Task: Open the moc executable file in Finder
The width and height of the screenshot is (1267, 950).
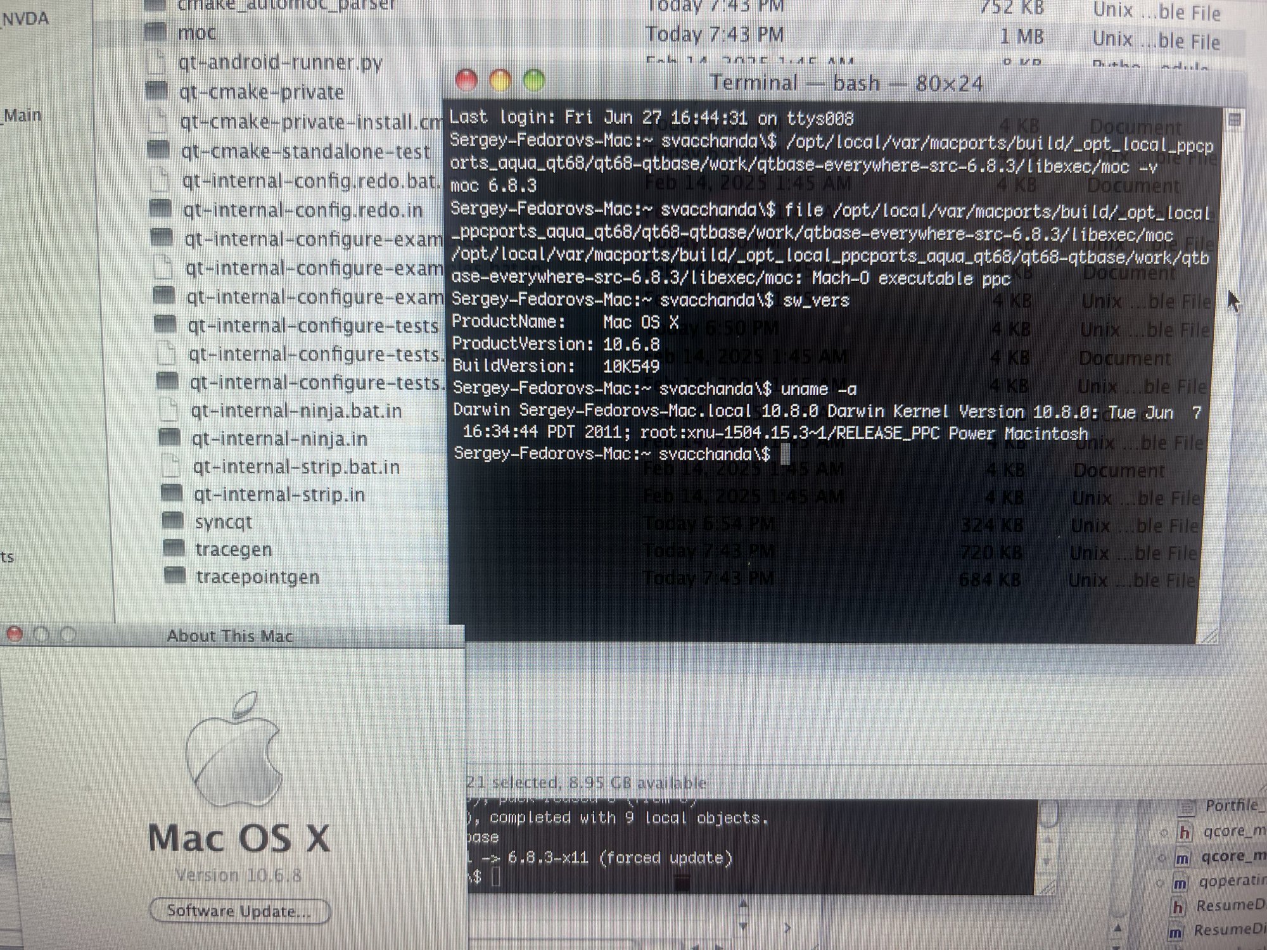Action: [155, 32]
